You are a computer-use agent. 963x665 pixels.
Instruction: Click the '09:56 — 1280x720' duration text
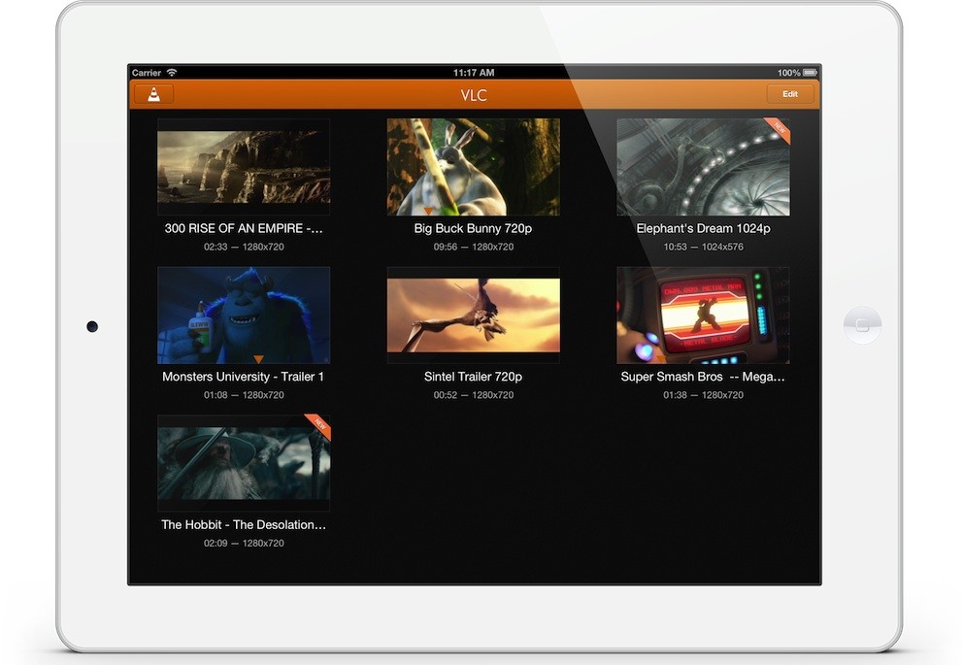click(474, 247)
